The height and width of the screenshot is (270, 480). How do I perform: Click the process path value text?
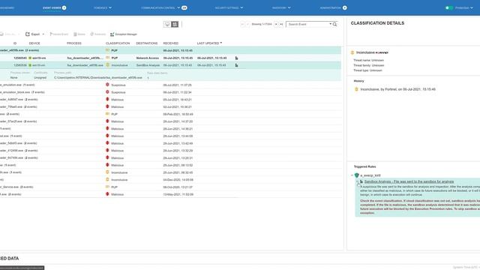(98, 78)
